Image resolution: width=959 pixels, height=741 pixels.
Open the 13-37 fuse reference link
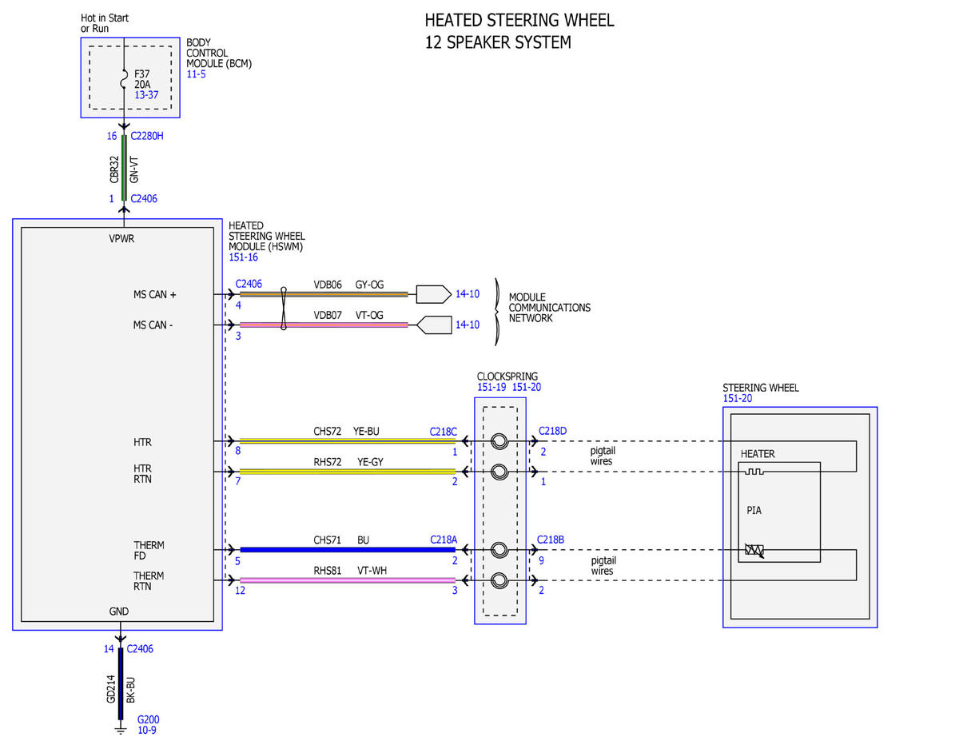(x=146, y=95)
